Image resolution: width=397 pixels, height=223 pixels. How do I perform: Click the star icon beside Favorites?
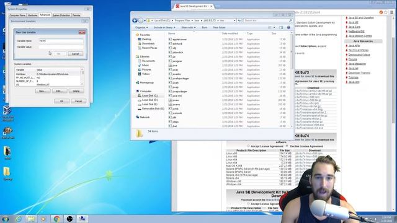pos(138,35)
